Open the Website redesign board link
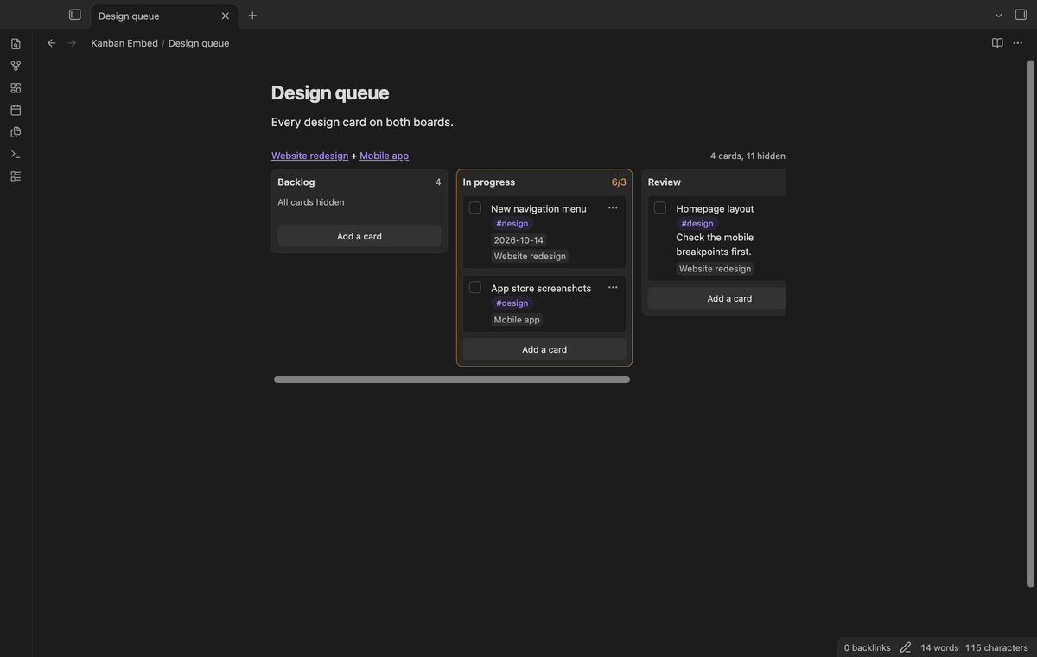Image resolution: width=1037 pixels, height=657 pixels. tap(309, 156)
